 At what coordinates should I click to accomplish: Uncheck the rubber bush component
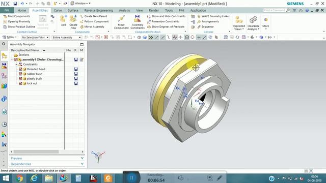coord(20,74)
